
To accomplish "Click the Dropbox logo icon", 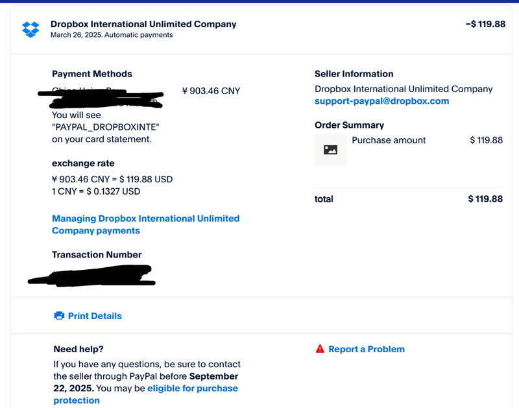I will coord(30,29).
